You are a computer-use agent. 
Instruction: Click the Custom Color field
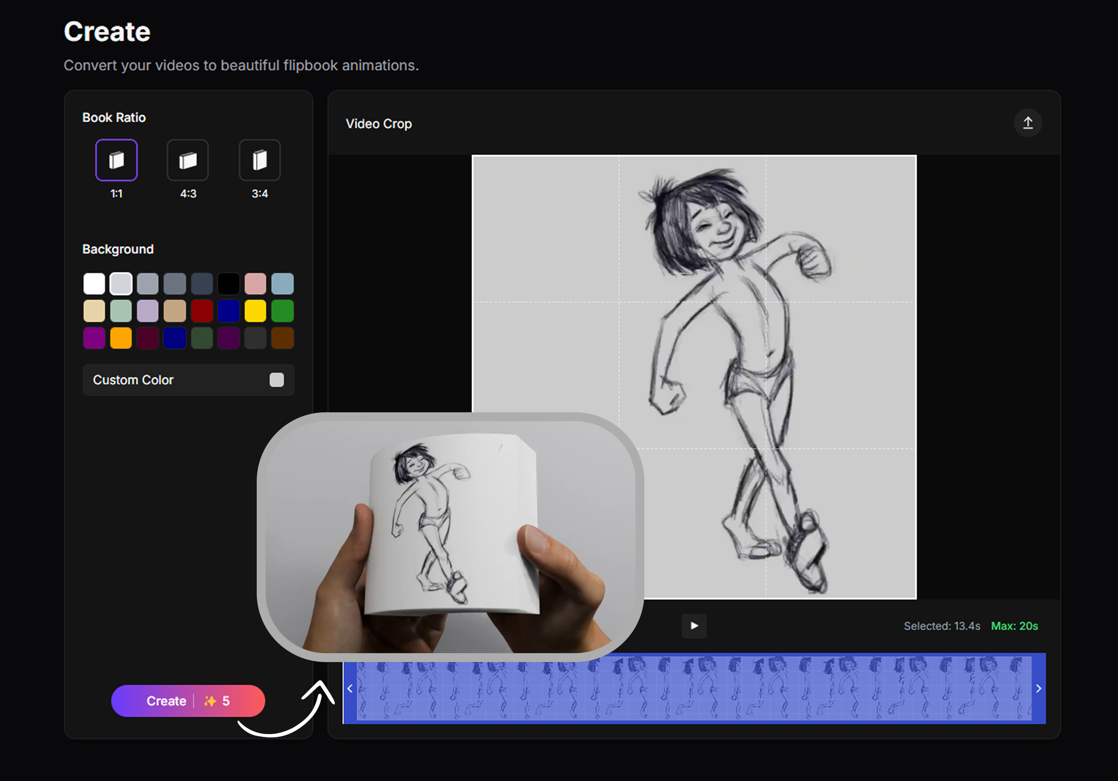pos(189,380)
